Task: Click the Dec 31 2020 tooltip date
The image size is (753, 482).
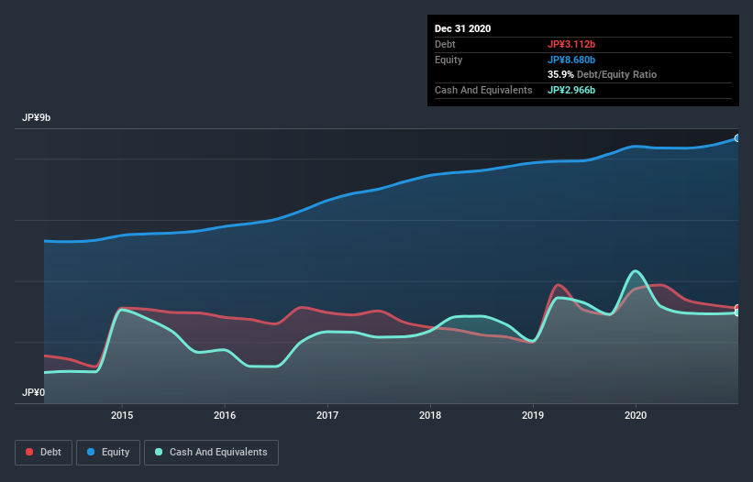Action: pyautogui.click(x=462, y=28)
